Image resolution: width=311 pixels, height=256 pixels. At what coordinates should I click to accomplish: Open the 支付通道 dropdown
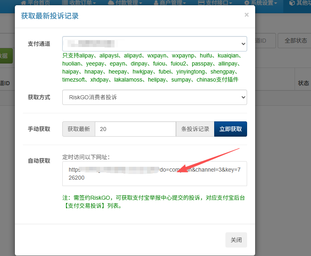154,43
